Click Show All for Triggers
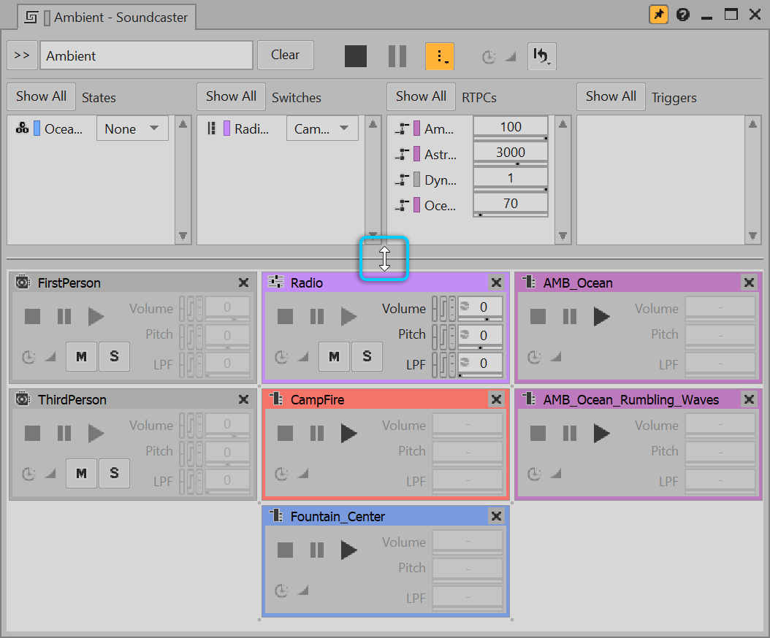The width and height of the screenshot is (770, 638). click(611, 96)
